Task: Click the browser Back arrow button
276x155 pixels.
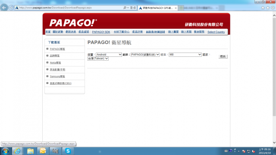Action: pos(4,8)
